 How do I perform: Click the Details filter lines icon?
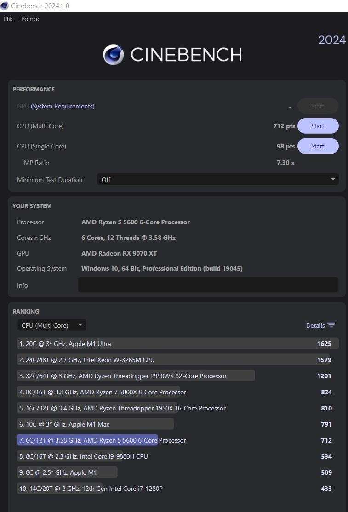[x=331, y=325]
